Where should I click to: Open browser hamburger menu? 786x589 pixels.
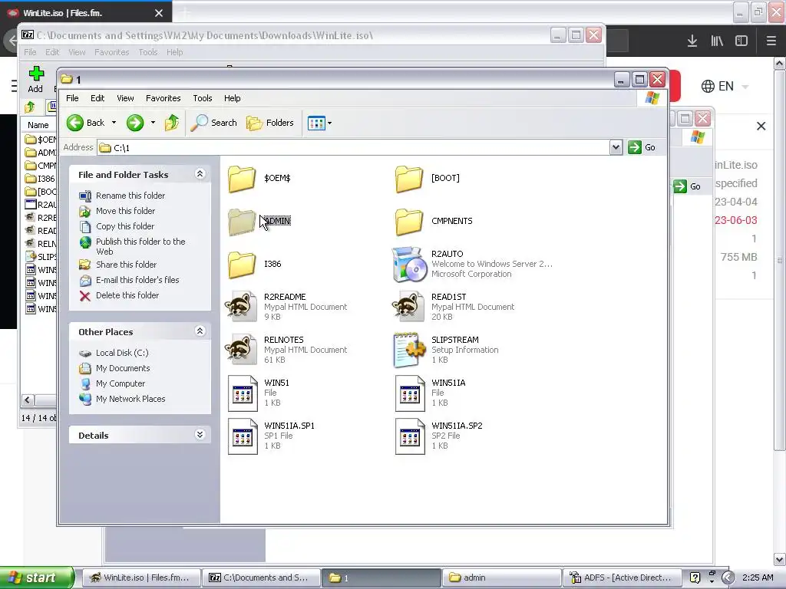[771, 41]
